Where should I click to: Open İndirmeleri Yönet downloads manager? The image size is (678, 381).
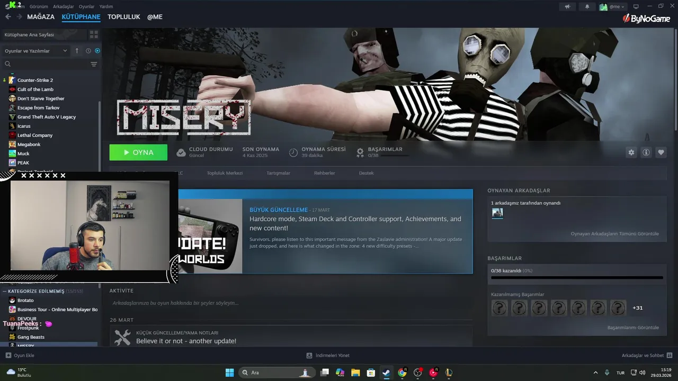(328, 356)
